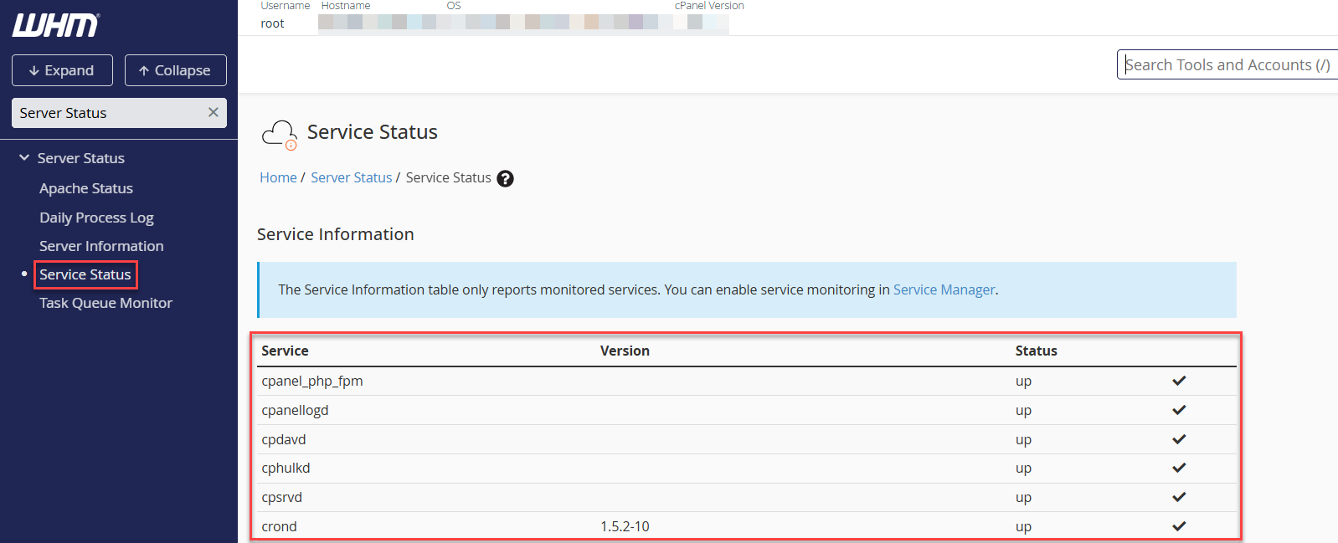The image size is (1338, 543).
Task: Open Daily Process Log page
Action: point(96,218)
